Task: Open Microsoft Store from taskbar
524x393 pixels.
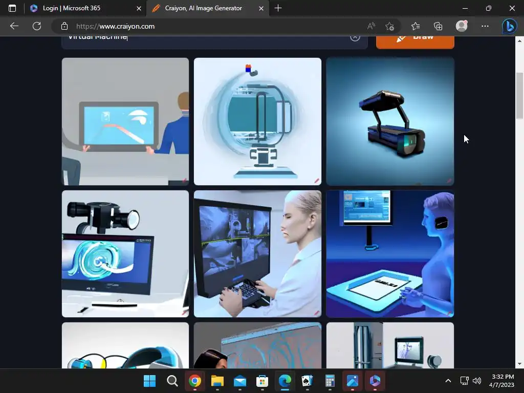Action: click(263, 381)
